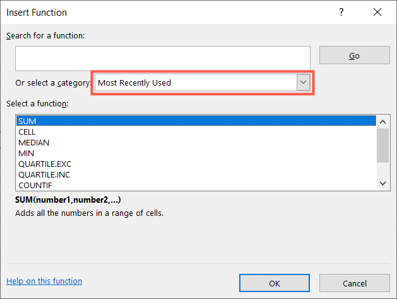This screenshot has width=397, height=299.
Task: Click the Search for a function field
Action: point(163,59)
